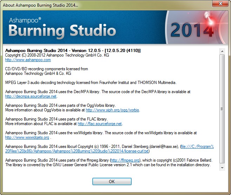Open the license-curl.txt file link
This screenshot has height=195, width=231.
pos(109,149)
